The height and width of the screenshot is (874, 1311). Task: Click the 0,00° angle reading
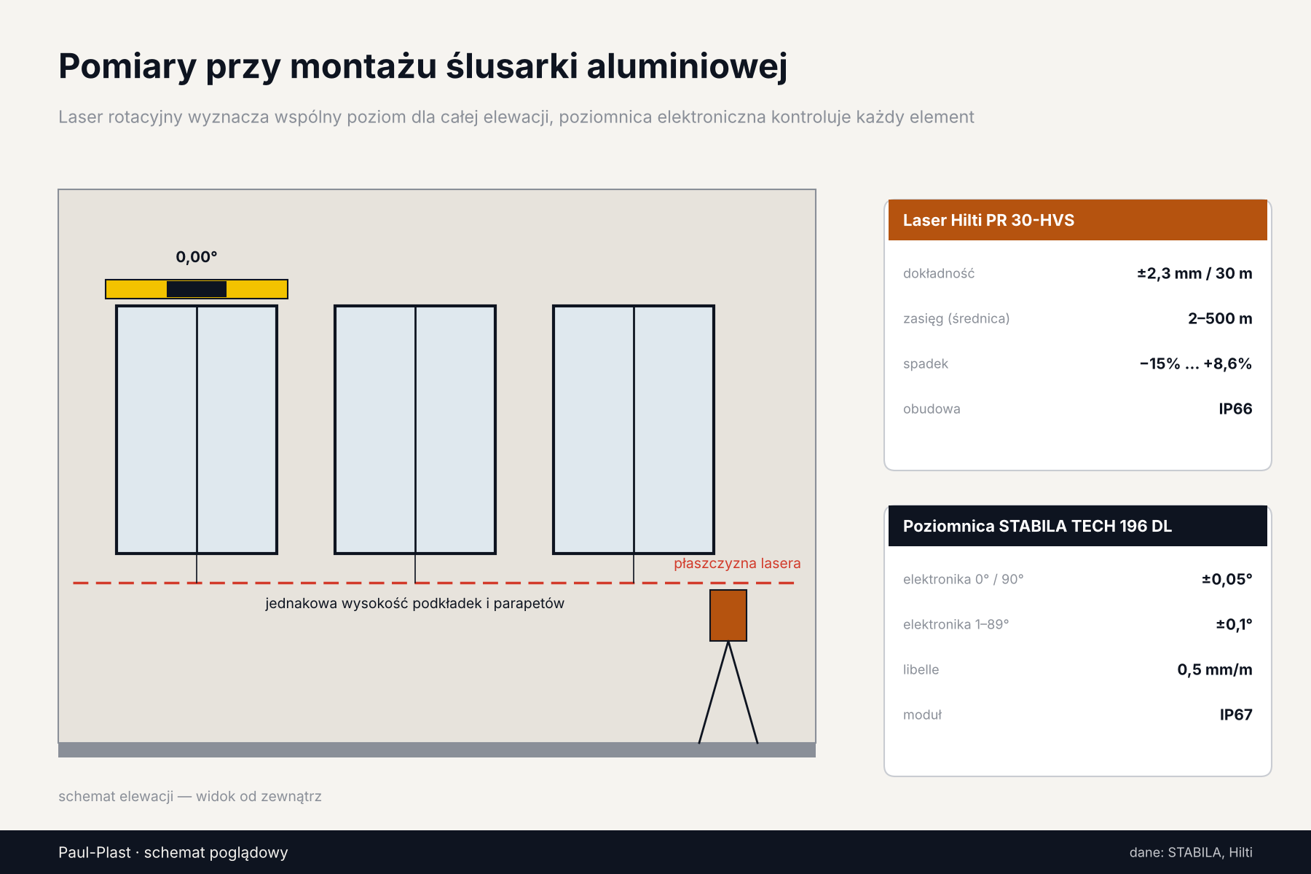(197, 257)
